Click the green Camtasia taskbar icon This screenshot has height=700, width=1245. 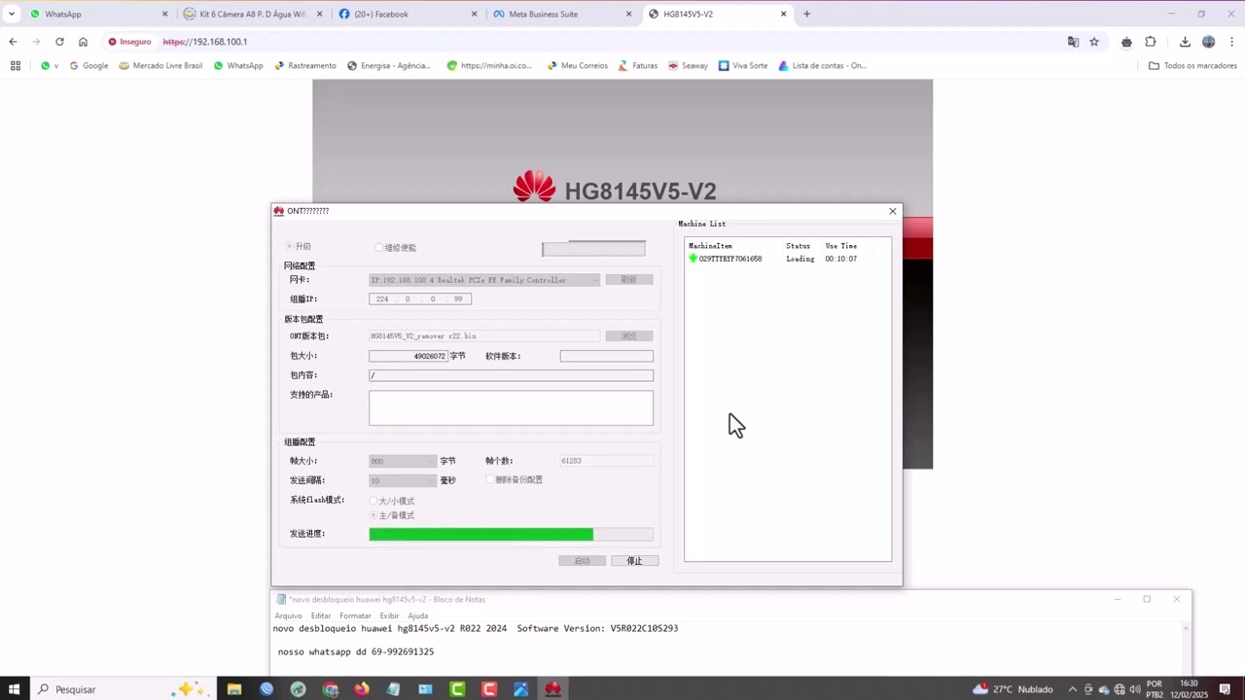457,689
